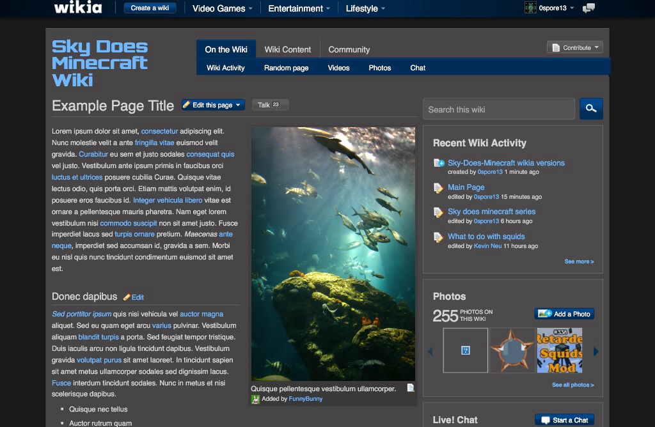The width and height of the screenshot is (655, 427).
Task: Click the search magnifier button
Action: pyautogui.click(x=591, y=109)
